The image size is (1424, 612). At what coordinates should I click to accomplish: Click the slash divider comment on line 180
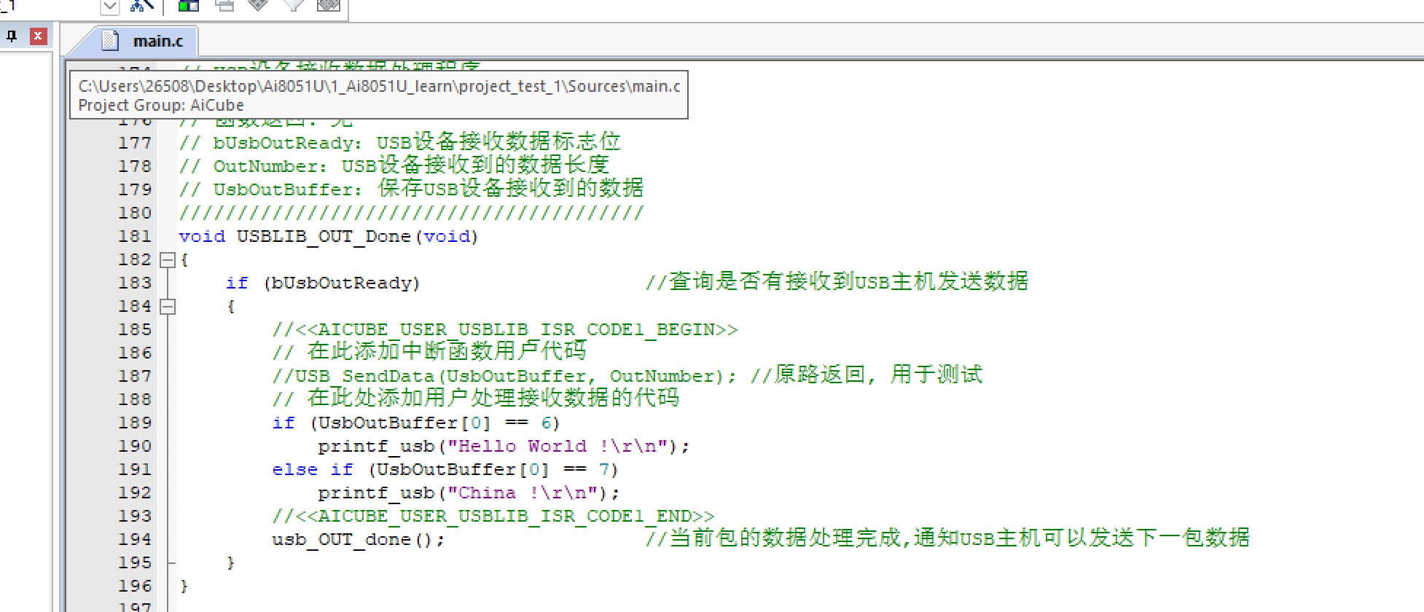pyautogui.click(x=411, y=213)
